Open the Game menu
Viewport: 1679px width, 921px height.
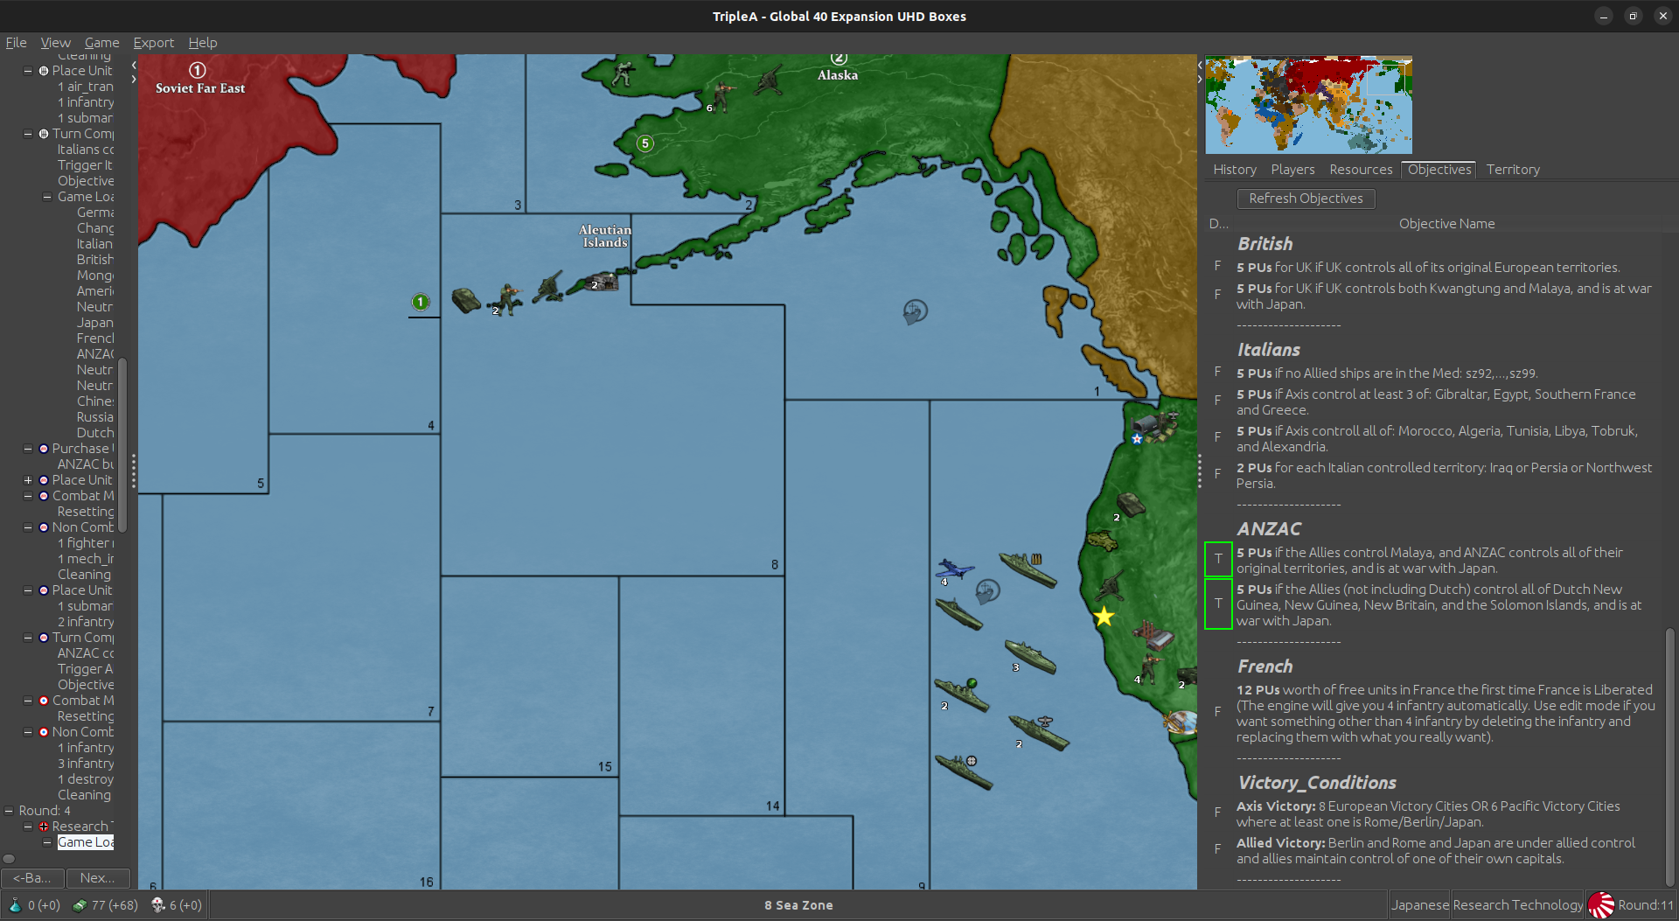pos(101,43)
